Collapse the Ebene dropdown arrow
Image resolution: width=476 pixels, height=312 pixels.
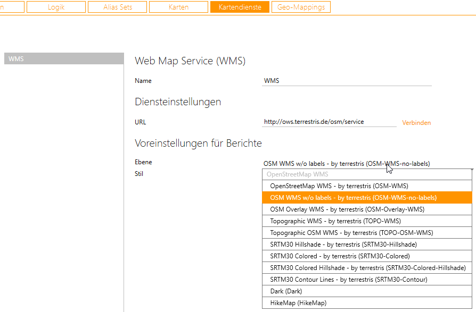coord(471,169)
